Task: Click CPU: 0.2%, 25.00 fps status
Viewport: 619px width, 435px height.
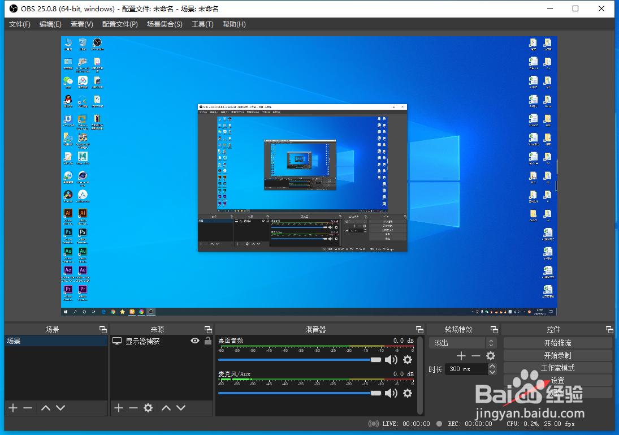Action: [x=540, y=424]
